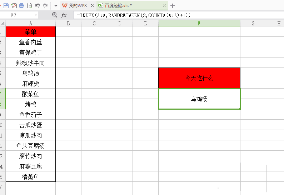284x195 pixels.
Task: Select the 酸菜鱼 cell
Action: [x=30, y=94]
